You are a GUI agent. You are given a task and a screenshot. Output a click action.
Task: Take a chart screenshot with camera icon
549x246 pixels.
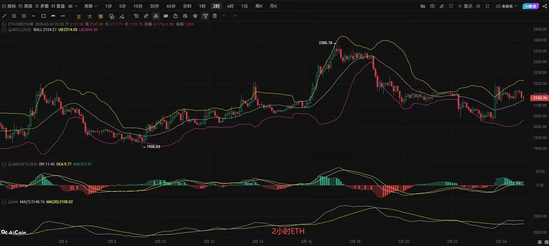pos(432,6)
